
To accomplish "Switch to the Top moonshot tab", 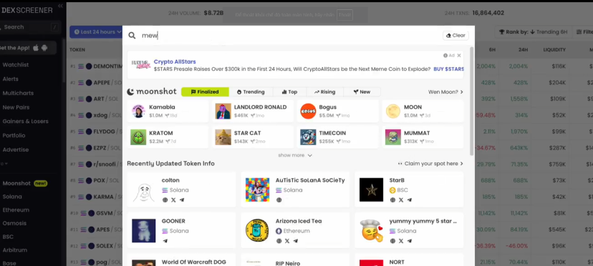I will (x=289, y=92).
